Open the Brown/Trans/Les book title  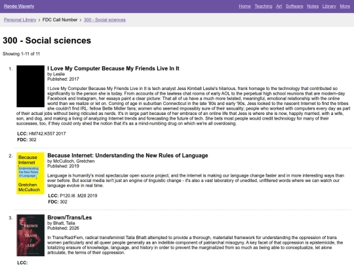[69, 217]
